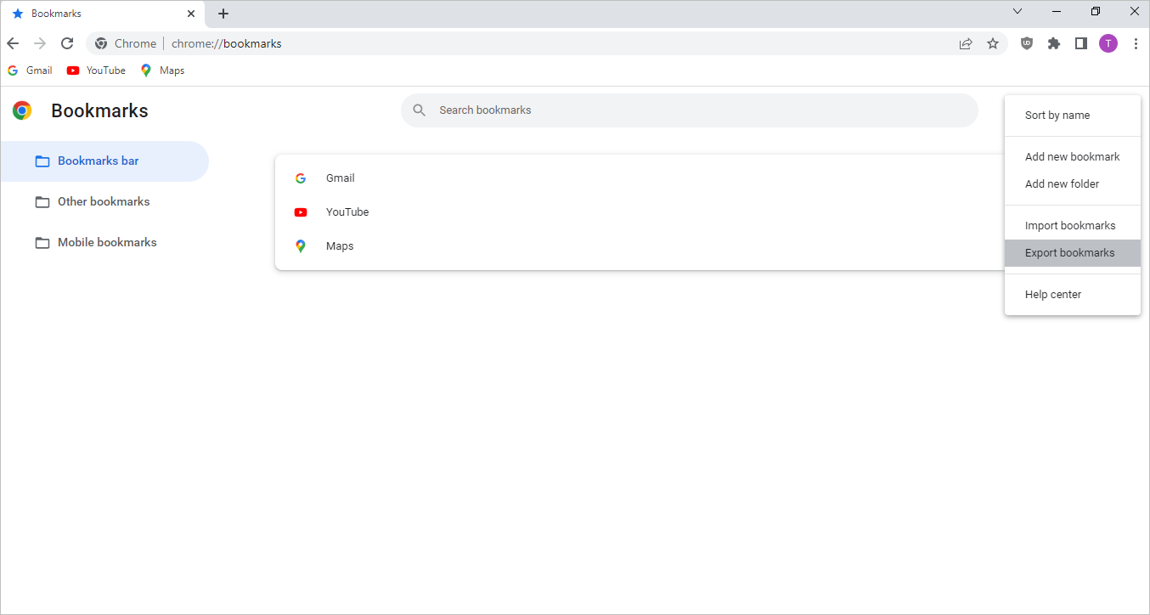1150x615 pixels.
Task: Choose Export bookmarks from menu
Action: coord(1069,253)
